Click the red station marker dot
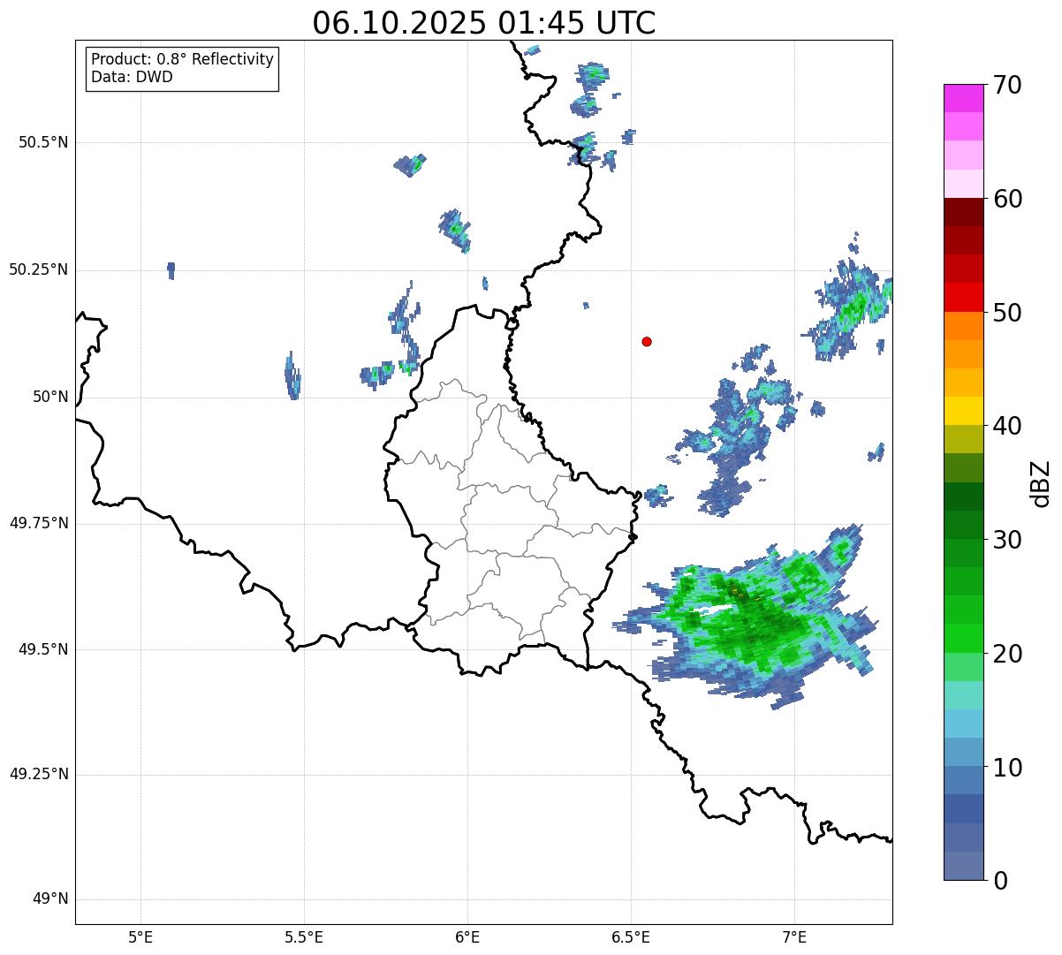The height and width of the screenshot is (955, 1062). coord(647,341)
